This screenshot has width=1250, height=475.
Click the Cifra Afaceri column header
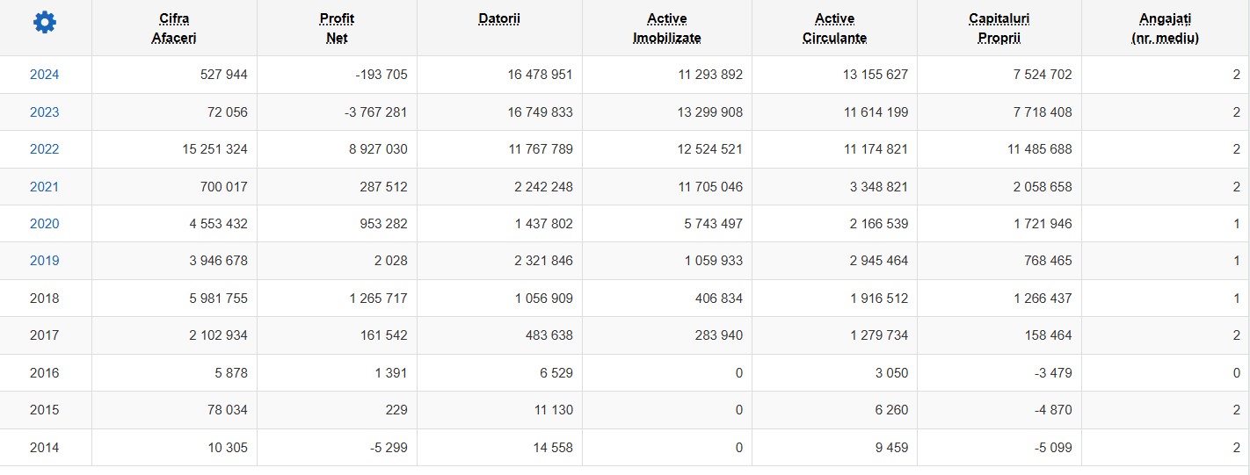[174, 28]
